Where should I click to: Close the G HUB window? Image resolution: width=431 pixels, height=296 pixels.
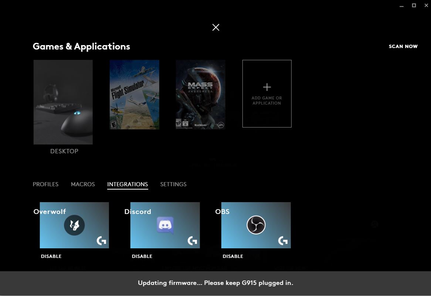426,5
